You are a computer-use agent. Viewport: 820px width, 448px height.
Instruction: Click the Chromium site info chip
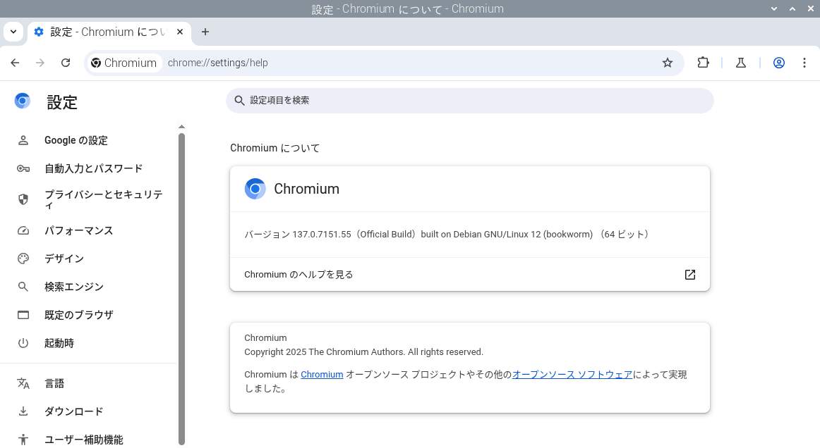click(x=123, y=63)
